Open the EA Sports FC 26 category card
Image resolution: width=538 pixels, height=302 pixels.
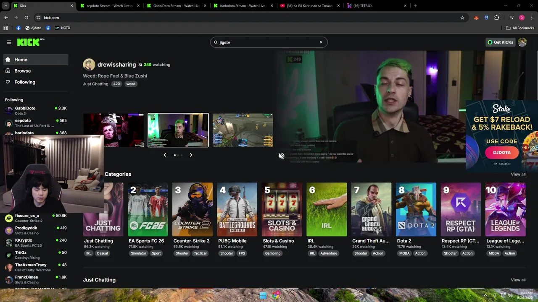pos(148,209)
